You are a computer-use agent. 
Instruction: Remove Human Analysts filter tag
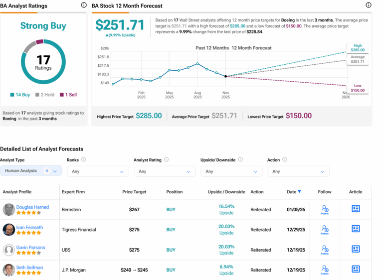pos(47,171)
